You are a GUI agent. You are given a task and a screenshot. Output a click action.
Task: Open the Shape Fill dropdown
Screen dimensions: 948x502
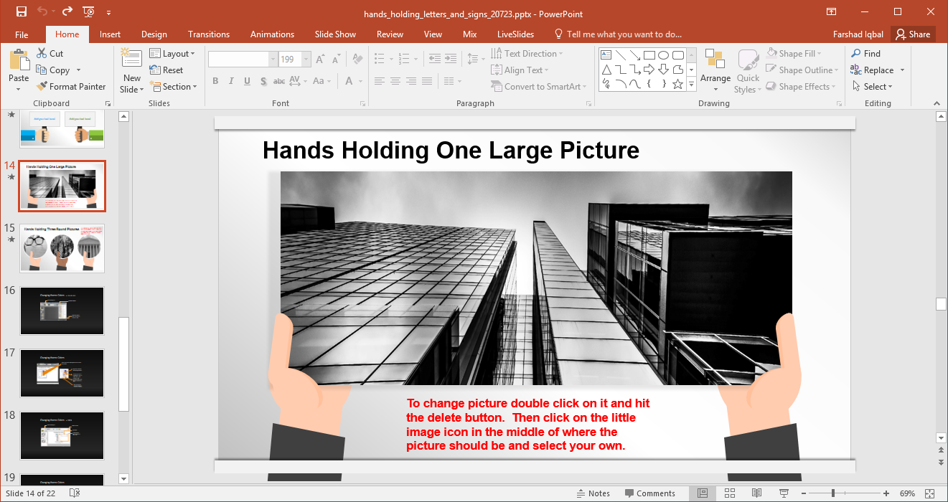coord(796,54)
